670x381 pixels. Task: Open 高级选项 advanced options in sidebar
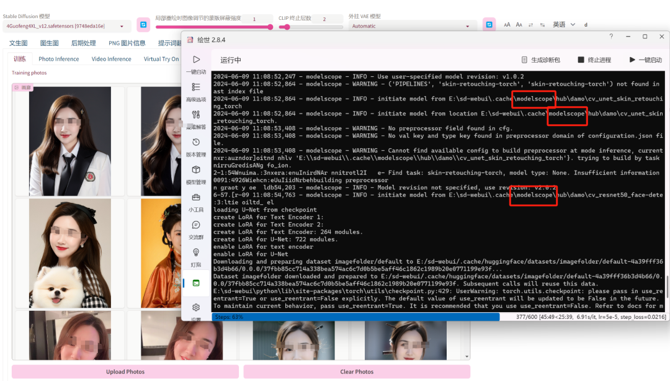196,92
